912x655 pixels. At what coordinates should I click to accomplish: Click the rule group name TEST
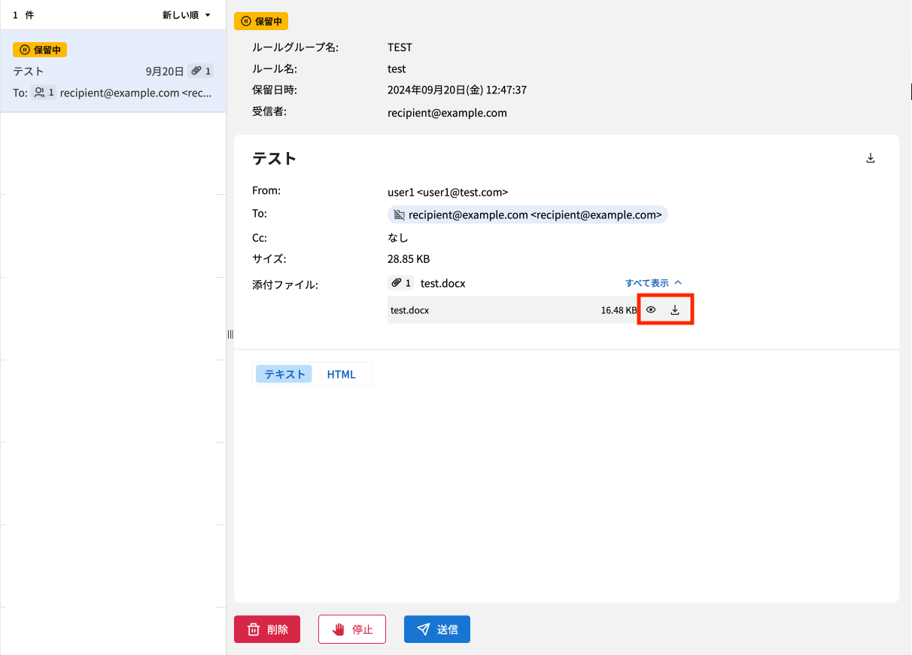click(x=400, y=47)
